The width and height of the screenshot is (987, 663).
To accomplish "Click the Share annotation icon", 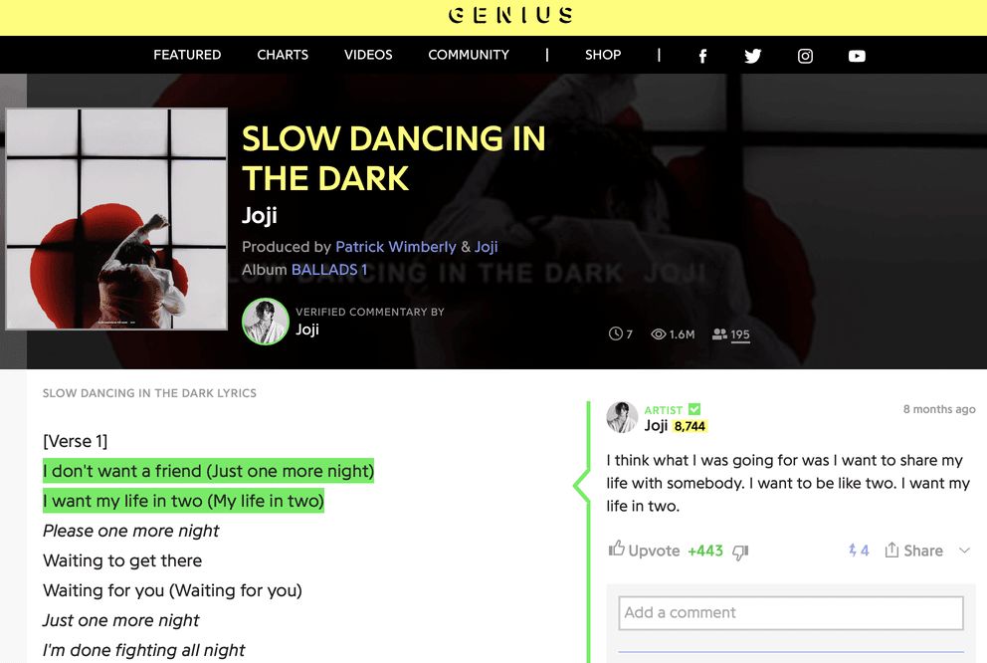I will tap(891, 551).
